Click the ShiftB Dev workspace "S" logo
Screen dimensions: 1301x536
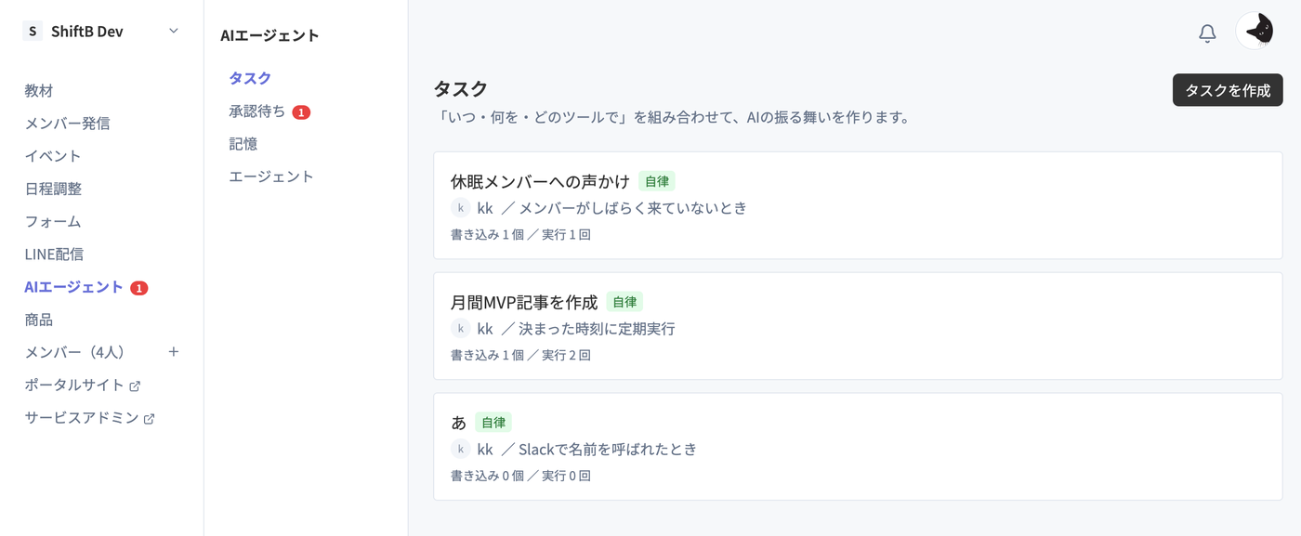click(x=33, y=32)
